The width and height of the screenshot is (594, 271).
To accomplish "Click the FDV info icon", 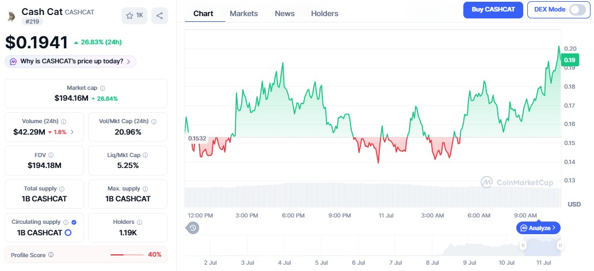I will click(51, 155).
